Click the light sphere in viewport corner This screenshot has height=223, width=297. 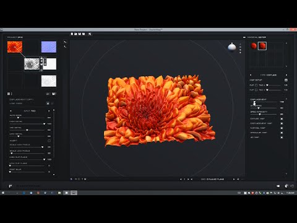click(x=232, y=47)
